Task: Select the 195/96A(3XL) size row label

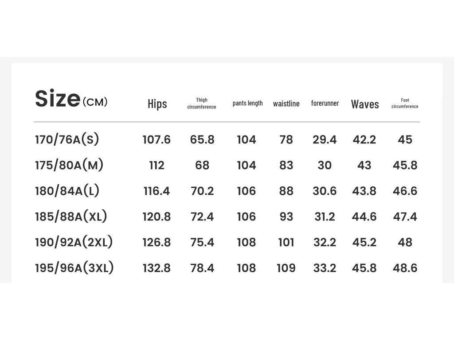Action: (74, 268)
